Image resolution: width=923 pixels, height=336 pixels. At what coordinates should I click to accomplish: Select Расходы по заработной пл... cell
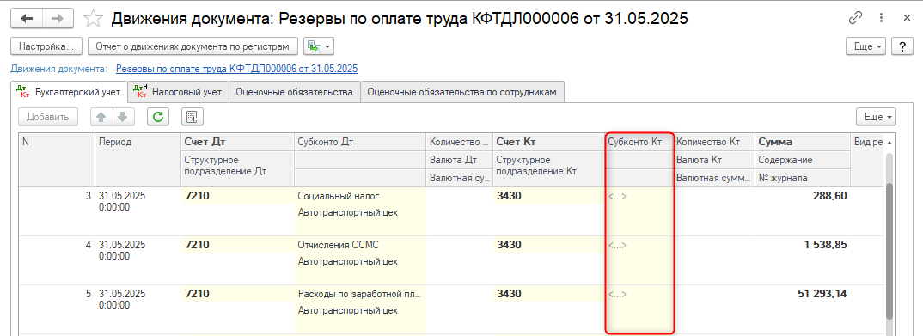tap(359, 294)
